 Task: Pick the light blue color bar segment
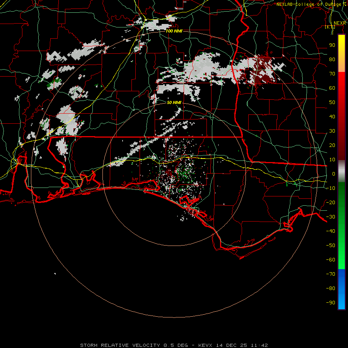[341, 302]
